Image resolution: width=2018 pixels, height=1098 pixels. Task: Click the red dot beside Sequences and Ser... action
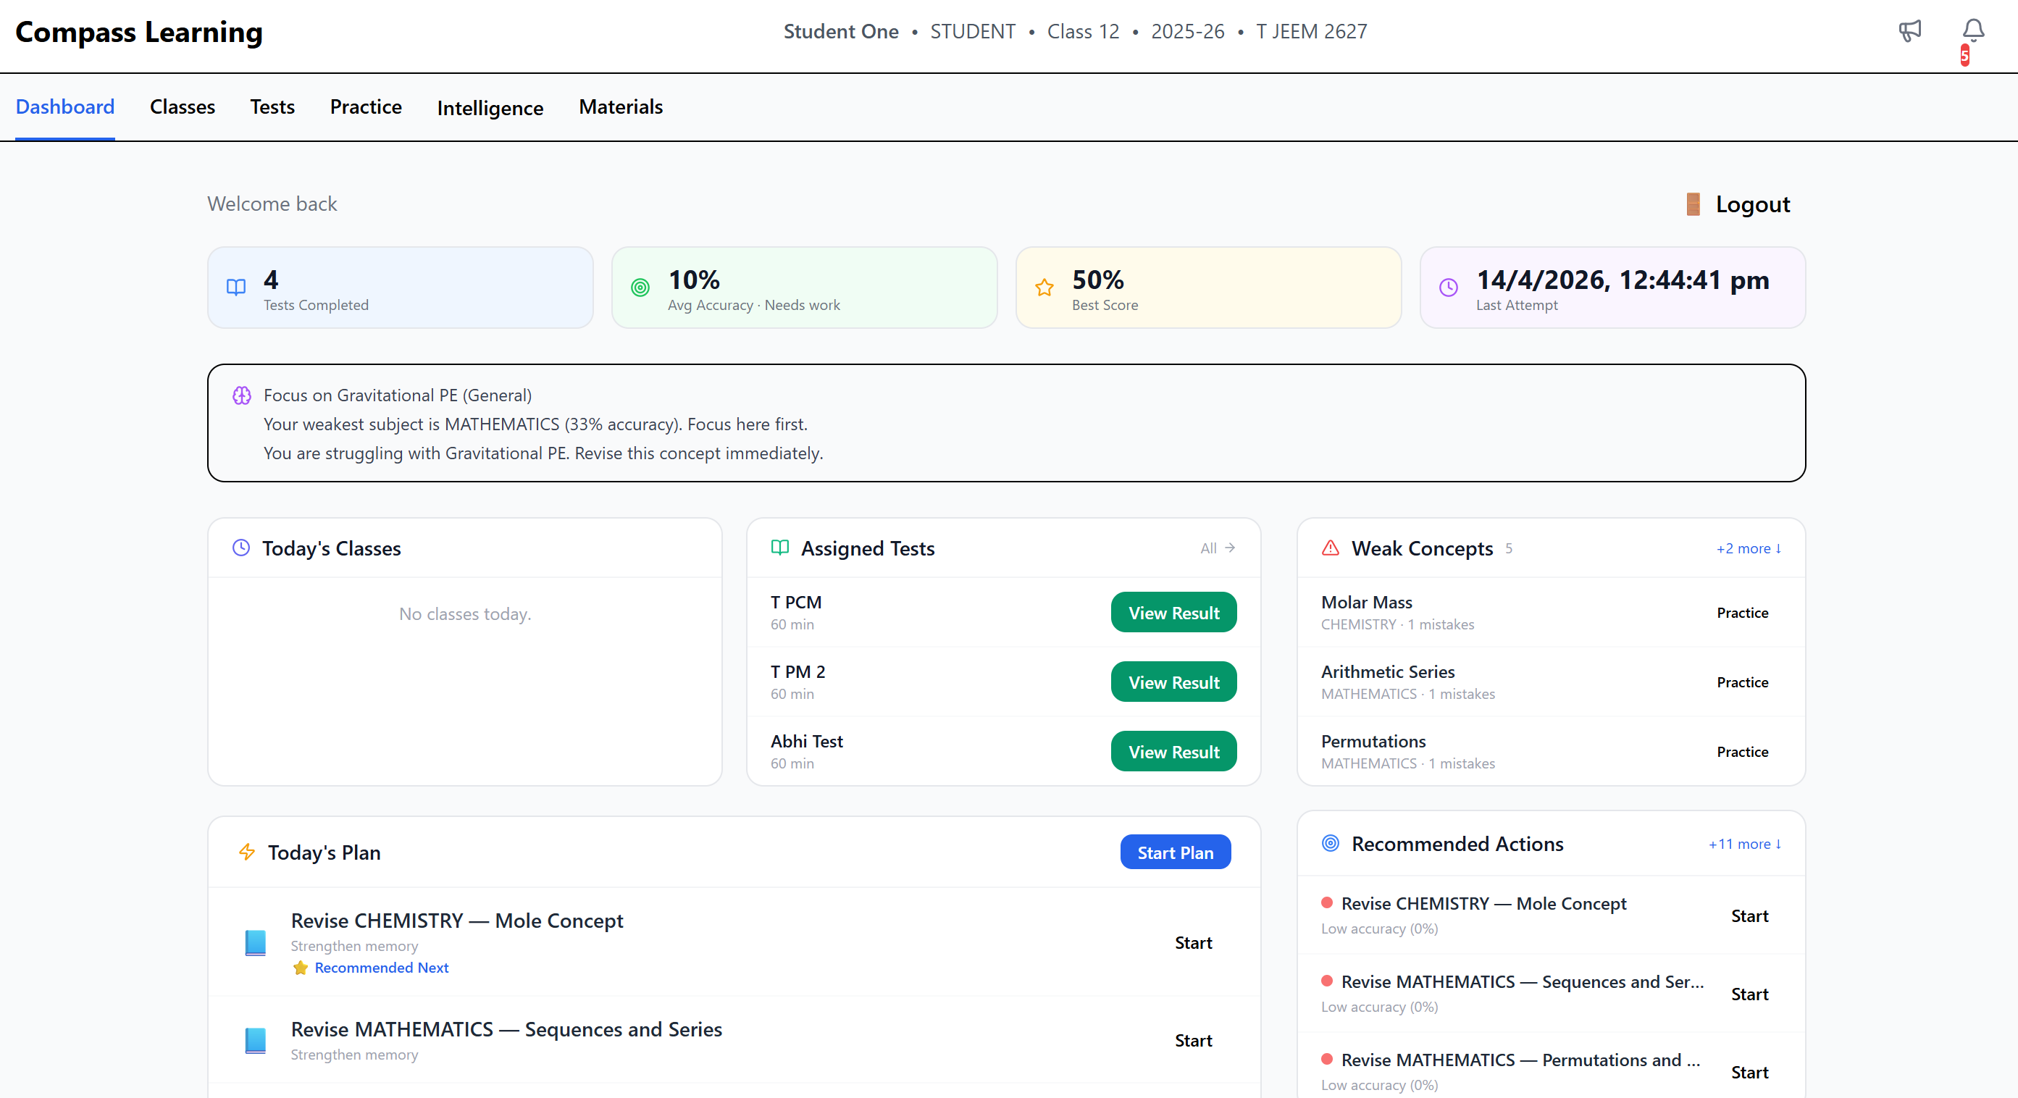point(1327,981)
